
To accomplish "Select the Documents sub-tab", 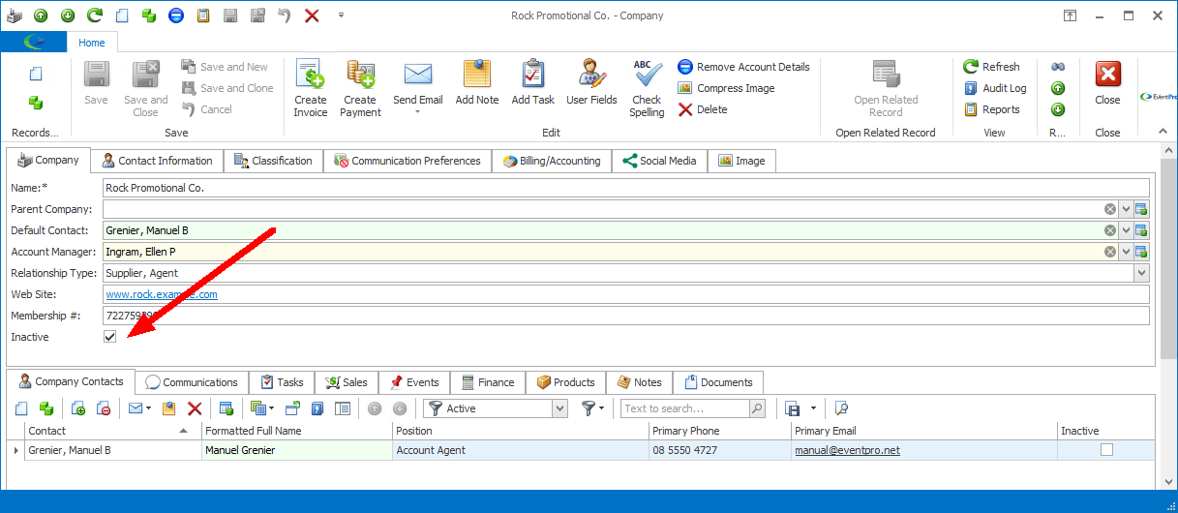I will click(x=717, y=382).
